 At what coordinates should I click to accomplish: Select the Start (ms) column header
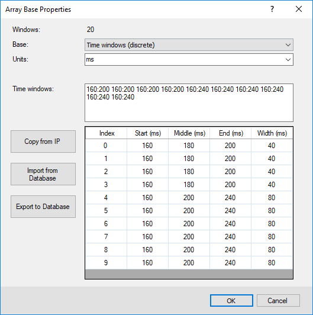(148, 133)
